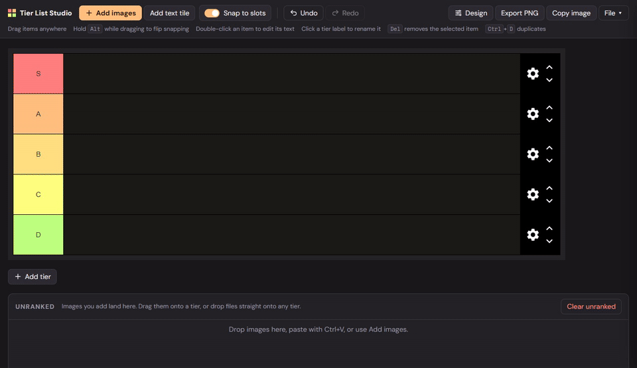
Task: Click the S tier row drop area
Action: (x=292, y=74)
